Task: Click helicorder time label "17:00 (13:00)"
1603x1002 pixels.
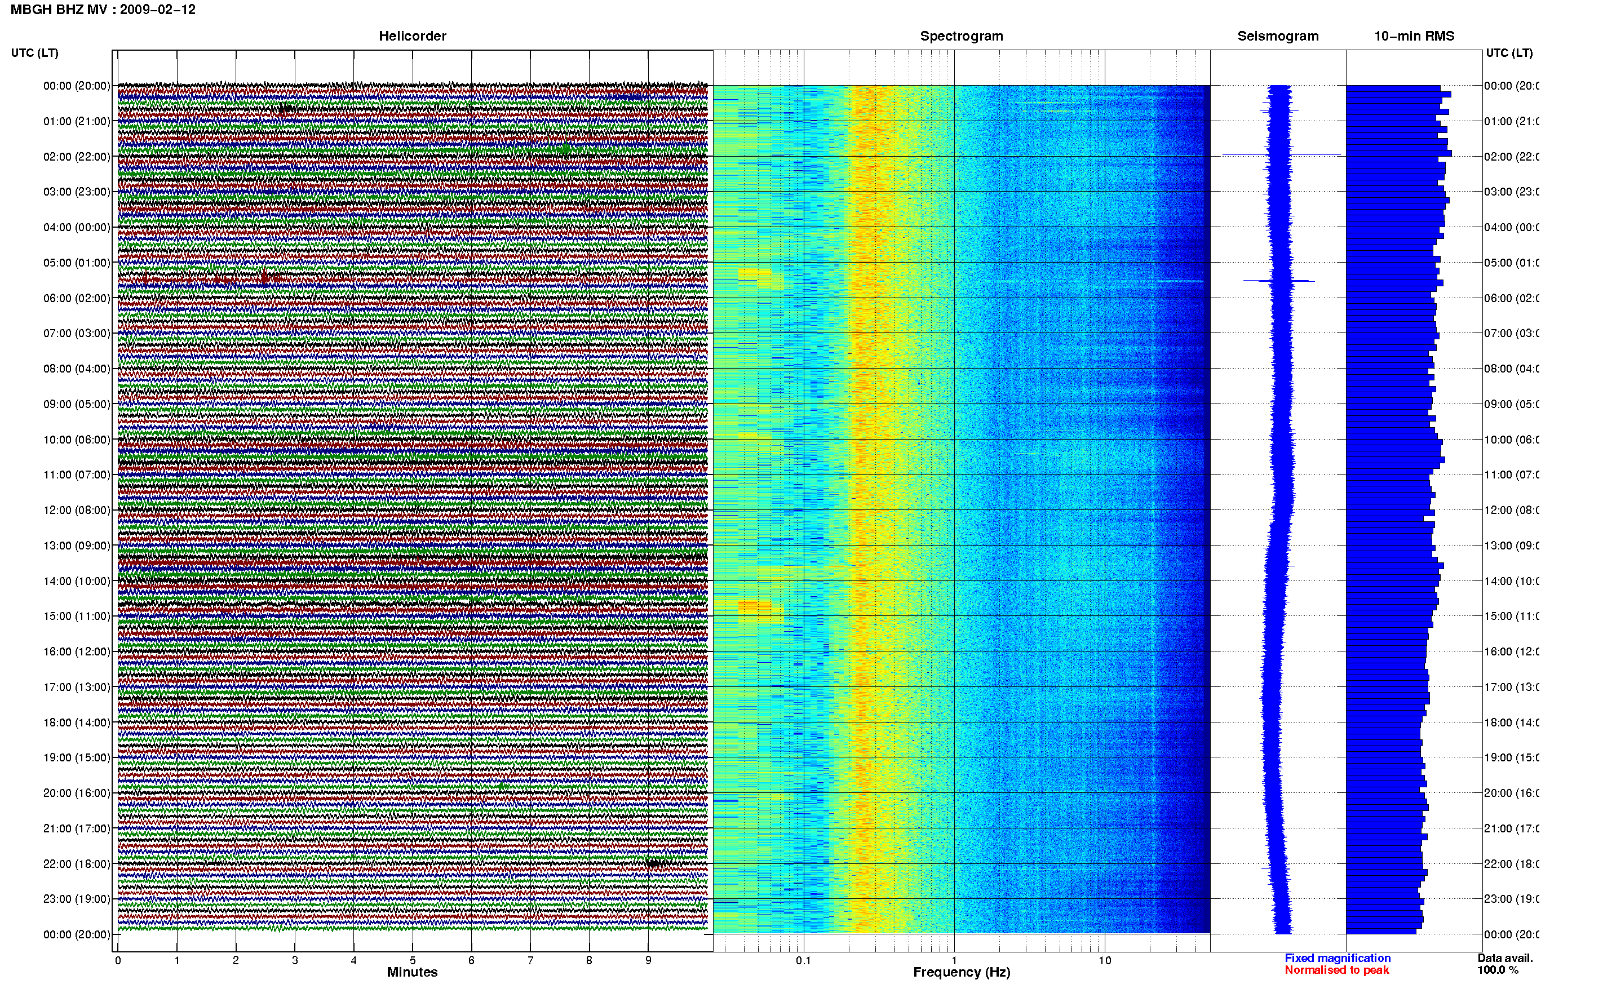Action: [77, 686]
